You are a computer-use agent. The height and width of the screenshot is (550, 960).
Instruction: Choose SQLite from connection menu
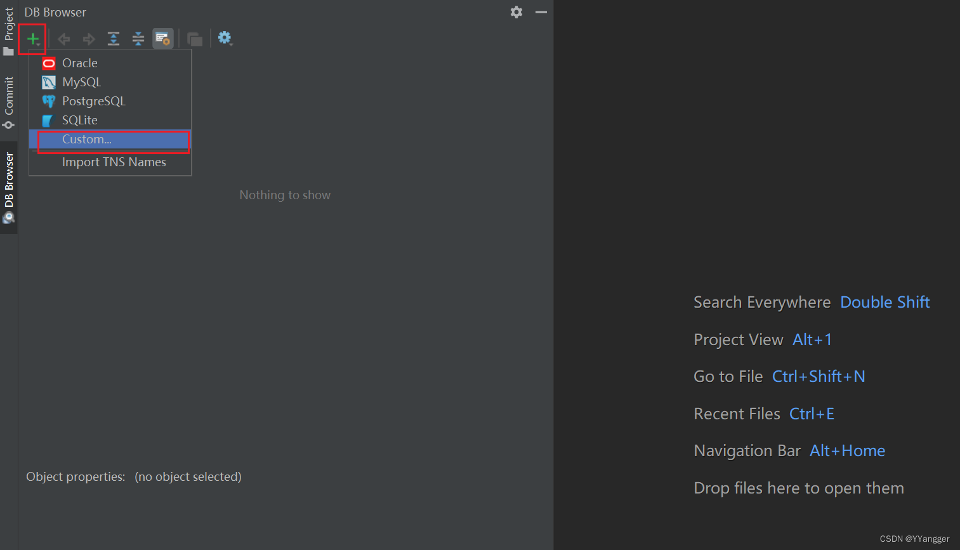point(110,120)
